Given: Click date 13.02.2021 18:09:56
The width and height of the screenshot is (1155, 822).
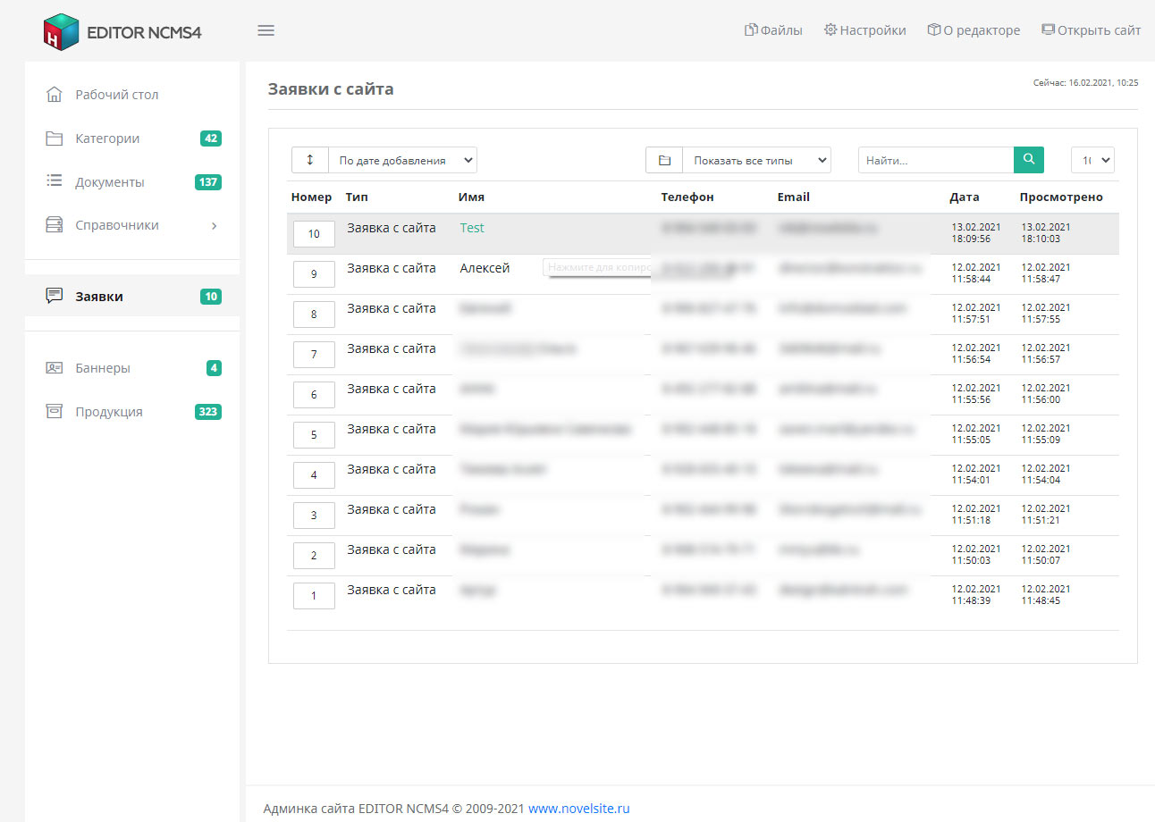Looking at the screenshot, I should point(976,233).
